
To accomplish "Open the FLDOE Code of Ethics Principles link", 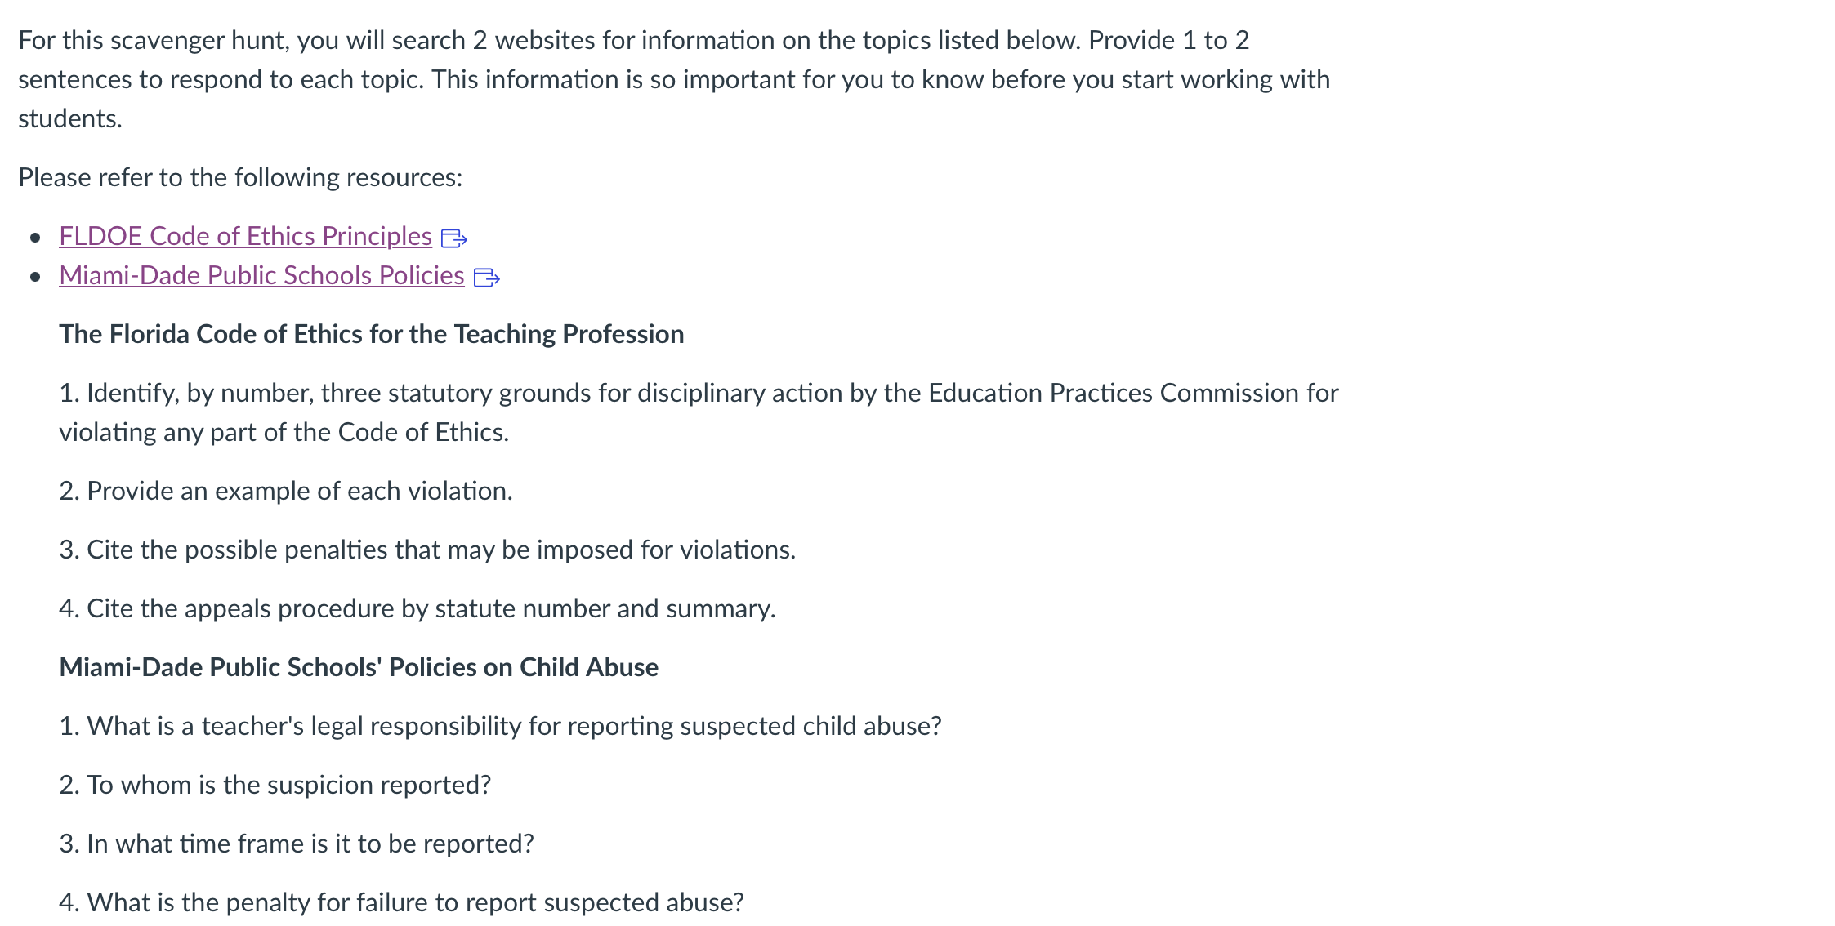I will point(245,236).
